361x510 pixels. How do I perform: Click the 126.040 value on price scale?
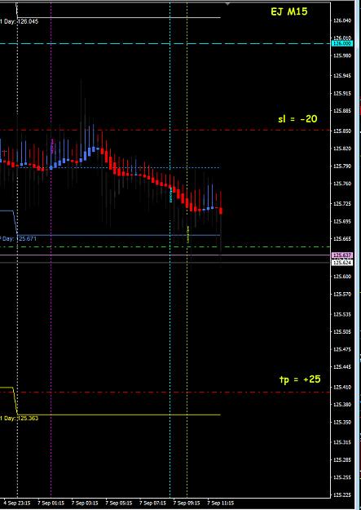pos(342,20)
